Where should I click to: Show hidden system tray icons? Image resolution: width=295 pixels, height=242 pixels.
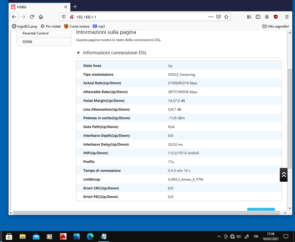219,237
